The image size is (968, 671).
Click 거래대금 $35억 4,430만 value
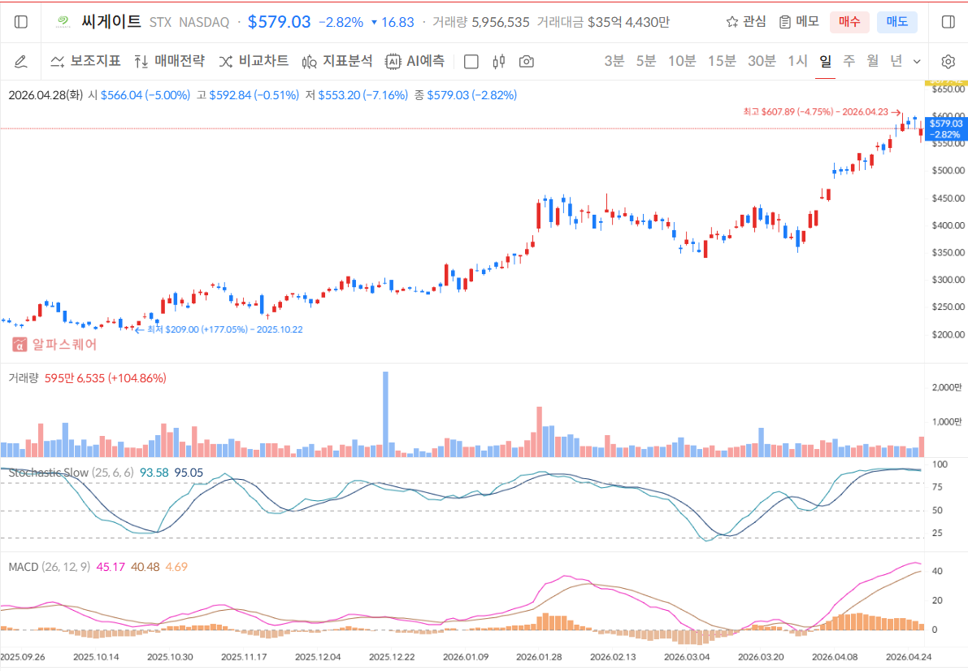[x=603, y=22]
